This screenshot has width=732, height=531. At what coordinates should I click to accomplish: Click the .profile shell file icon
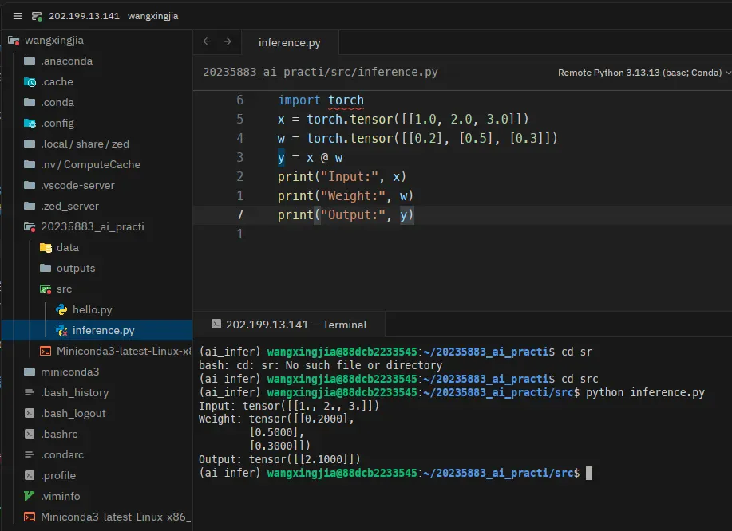pos(30,475)
